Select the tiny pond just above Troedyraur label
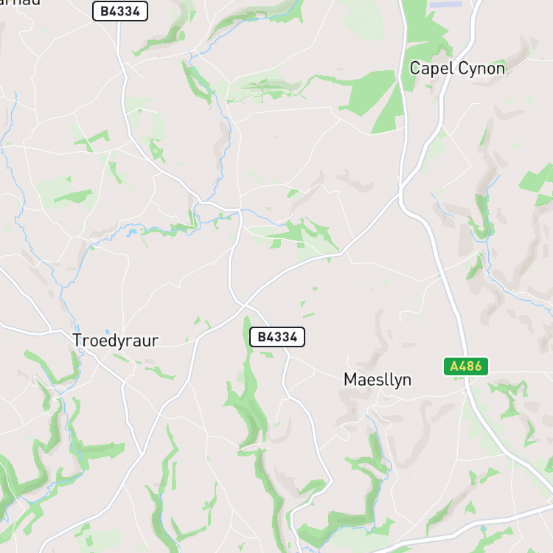The height and width of the screenshot is (553, 553). [107, 332]
